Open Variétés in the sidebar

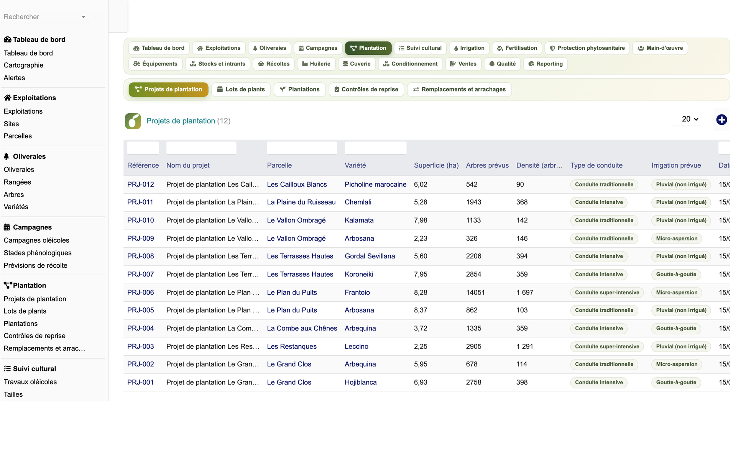pyautogui.click(x=16, y=207)
